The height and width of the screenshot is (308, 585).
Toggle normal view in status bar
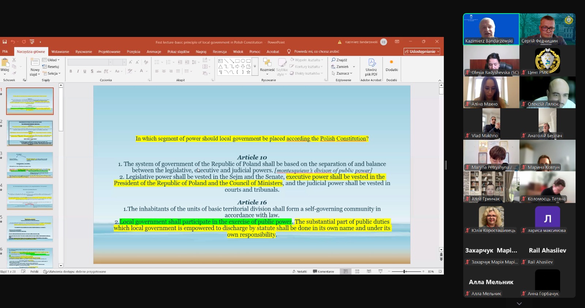pyautogui.click(x=346, y=271)
